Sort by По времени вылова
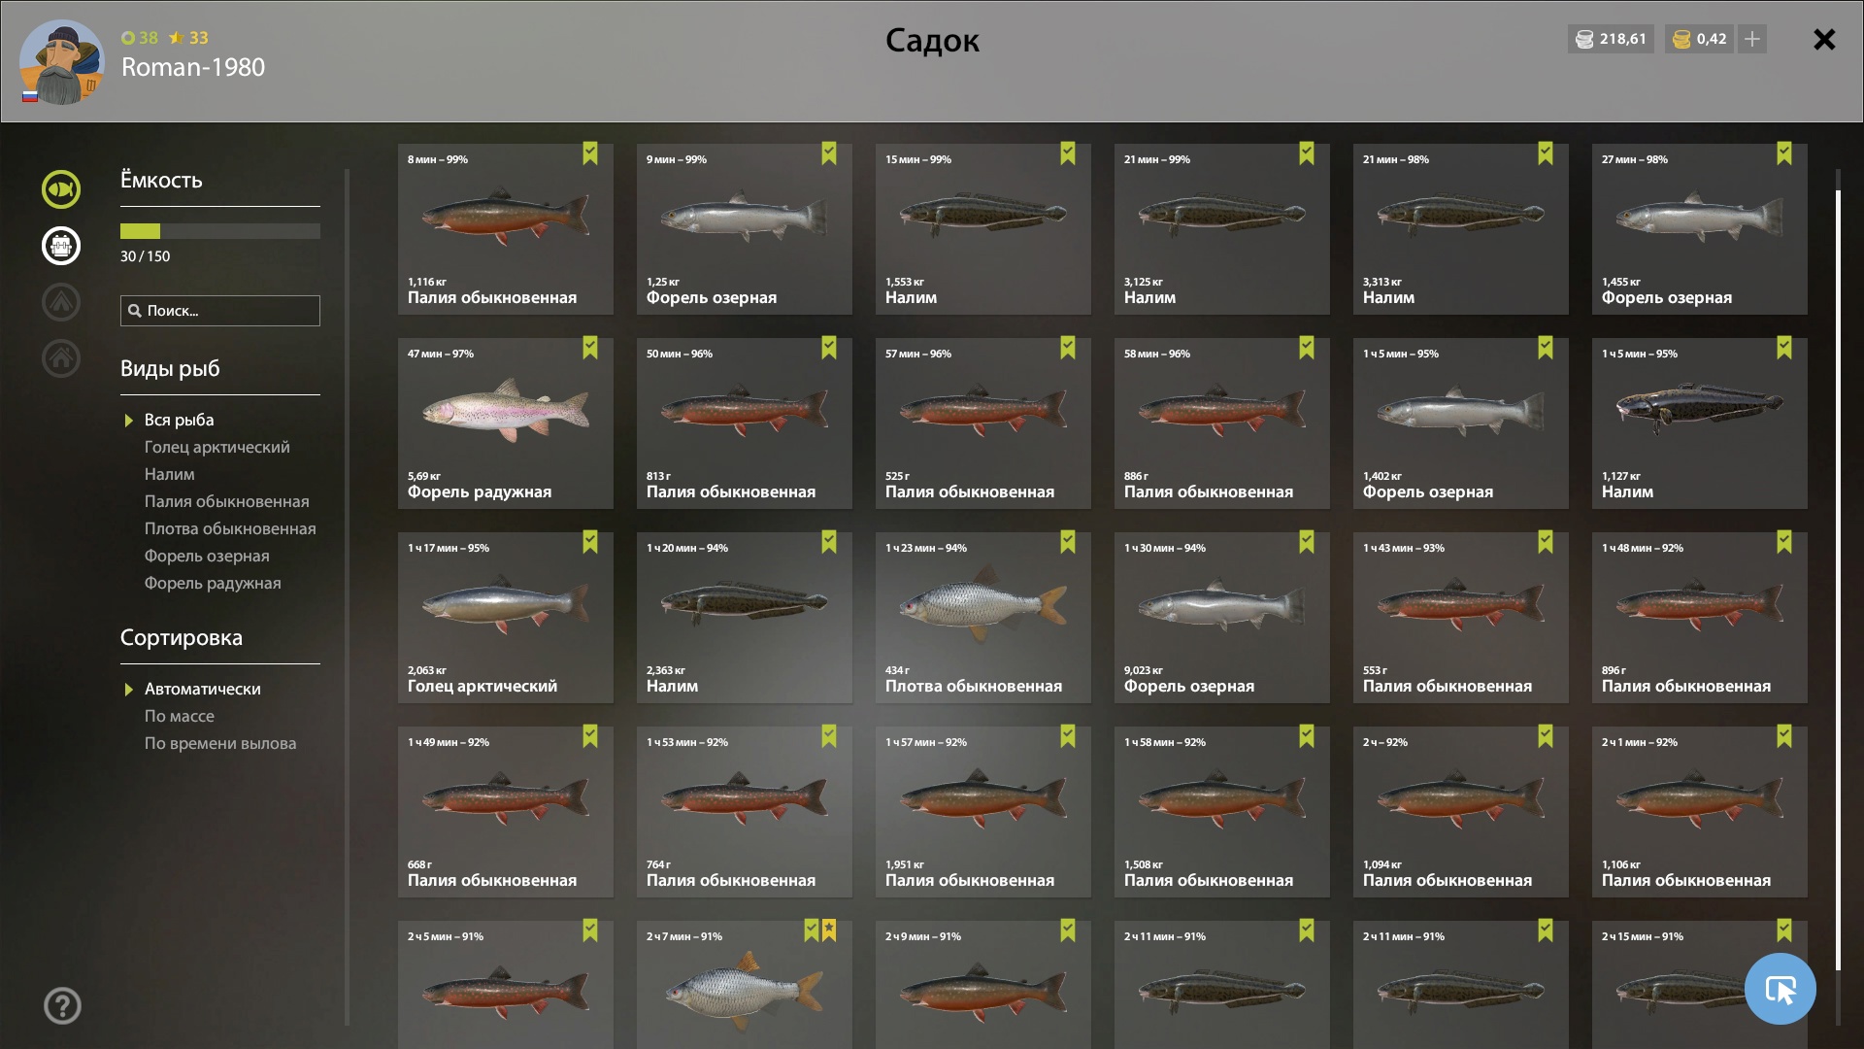 [x=220, y=743]
